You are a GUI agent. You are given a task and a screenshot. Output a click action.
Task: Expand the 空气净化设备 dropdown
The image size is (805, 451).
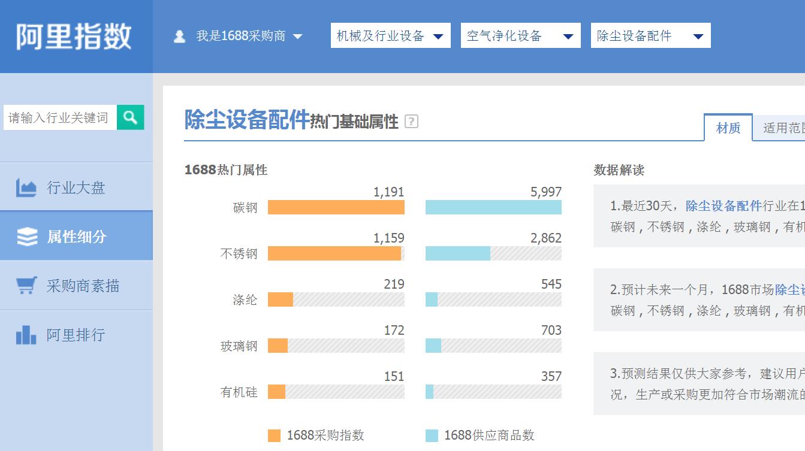click(x=520, y=36)
